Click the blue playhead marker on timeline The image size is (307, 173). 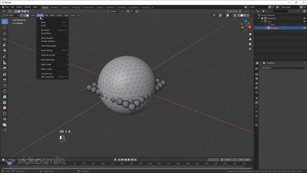9,163
